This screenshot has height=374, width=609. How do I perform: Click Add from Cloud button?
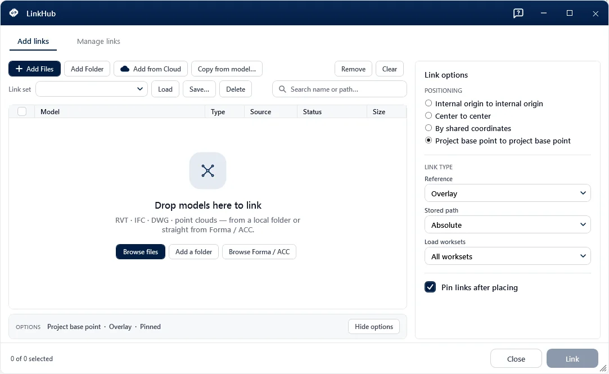click(151, 69)
